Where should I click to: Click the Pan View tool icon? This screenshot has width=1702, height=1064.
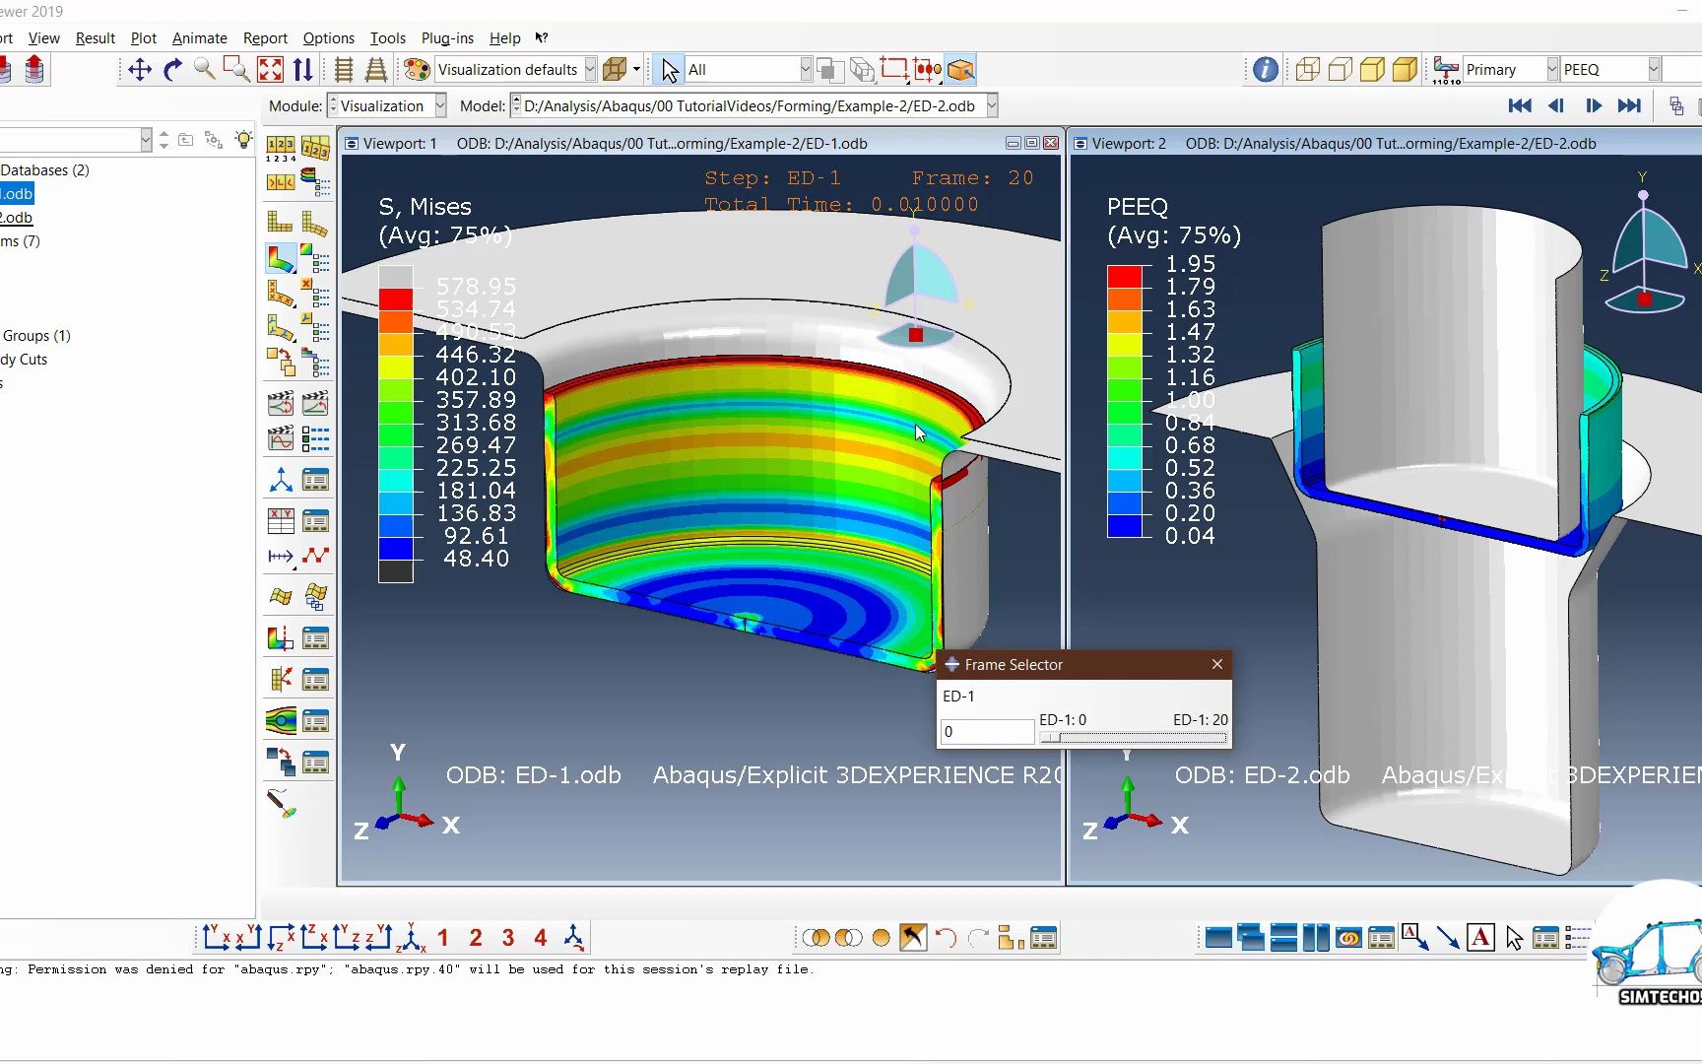point(140,70)
